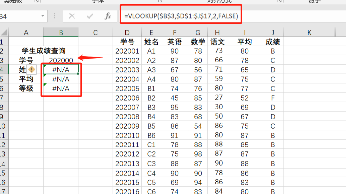The width and height of the screenshot is (346, 194).
Task: Click the 语文 header in cell H1
Action: tap(217, 42)
